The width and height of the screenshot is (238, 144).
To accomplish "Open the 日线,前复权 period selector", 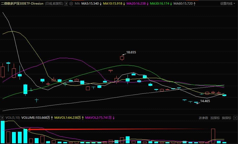I will tap(54, 4).
